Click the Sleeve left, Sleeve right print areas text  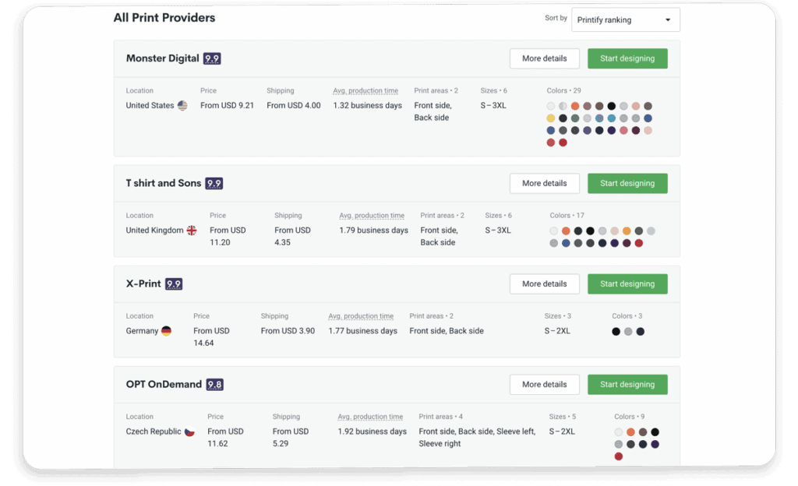(477, 438)
